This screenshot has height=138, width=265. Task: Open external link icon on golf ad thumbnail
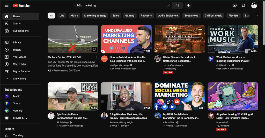point(94,49)
